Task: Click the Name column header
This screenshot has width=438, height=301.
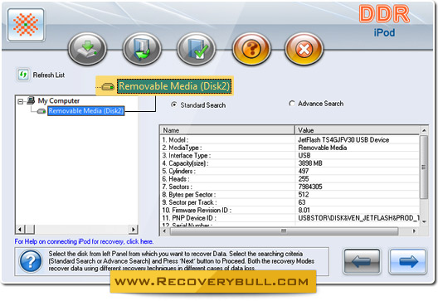Action: pos(227,130)
